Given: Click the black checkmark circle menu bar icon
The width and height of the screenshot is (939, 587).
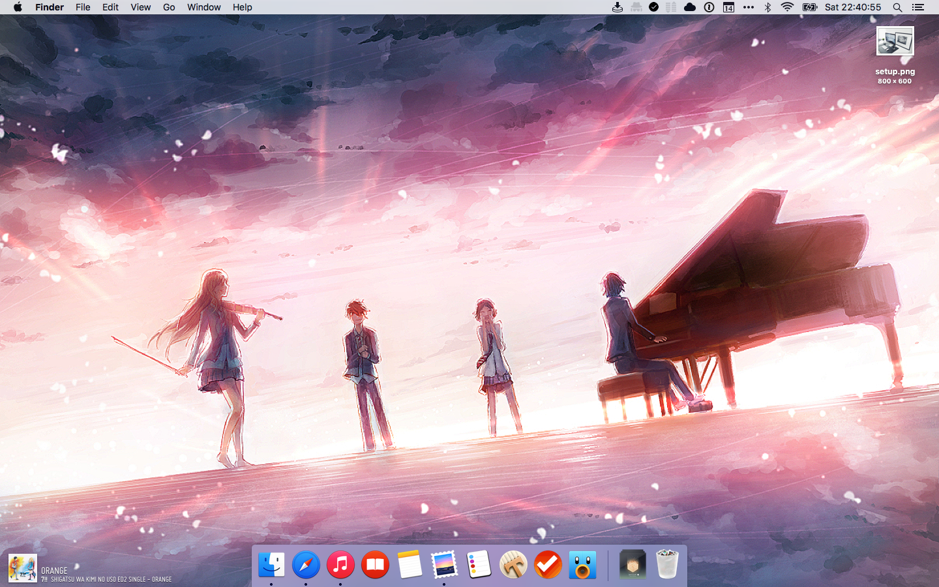Looking at the screenshot, I should click(653, 7).
